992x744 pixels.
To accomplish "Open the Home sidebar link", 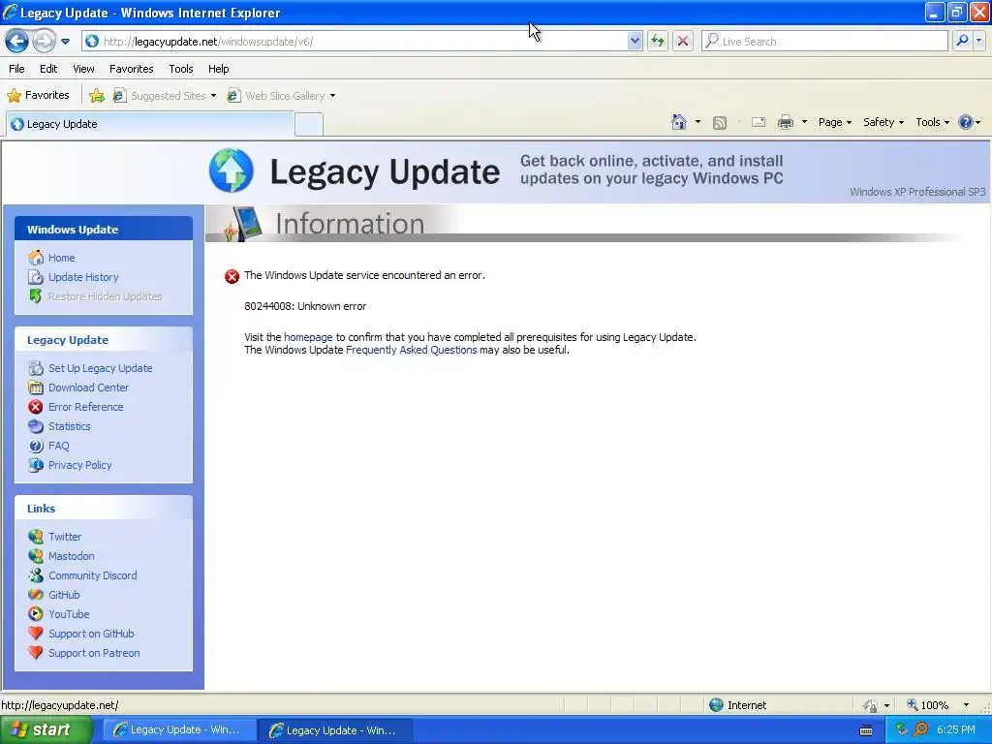I will (x=61, y=258).
